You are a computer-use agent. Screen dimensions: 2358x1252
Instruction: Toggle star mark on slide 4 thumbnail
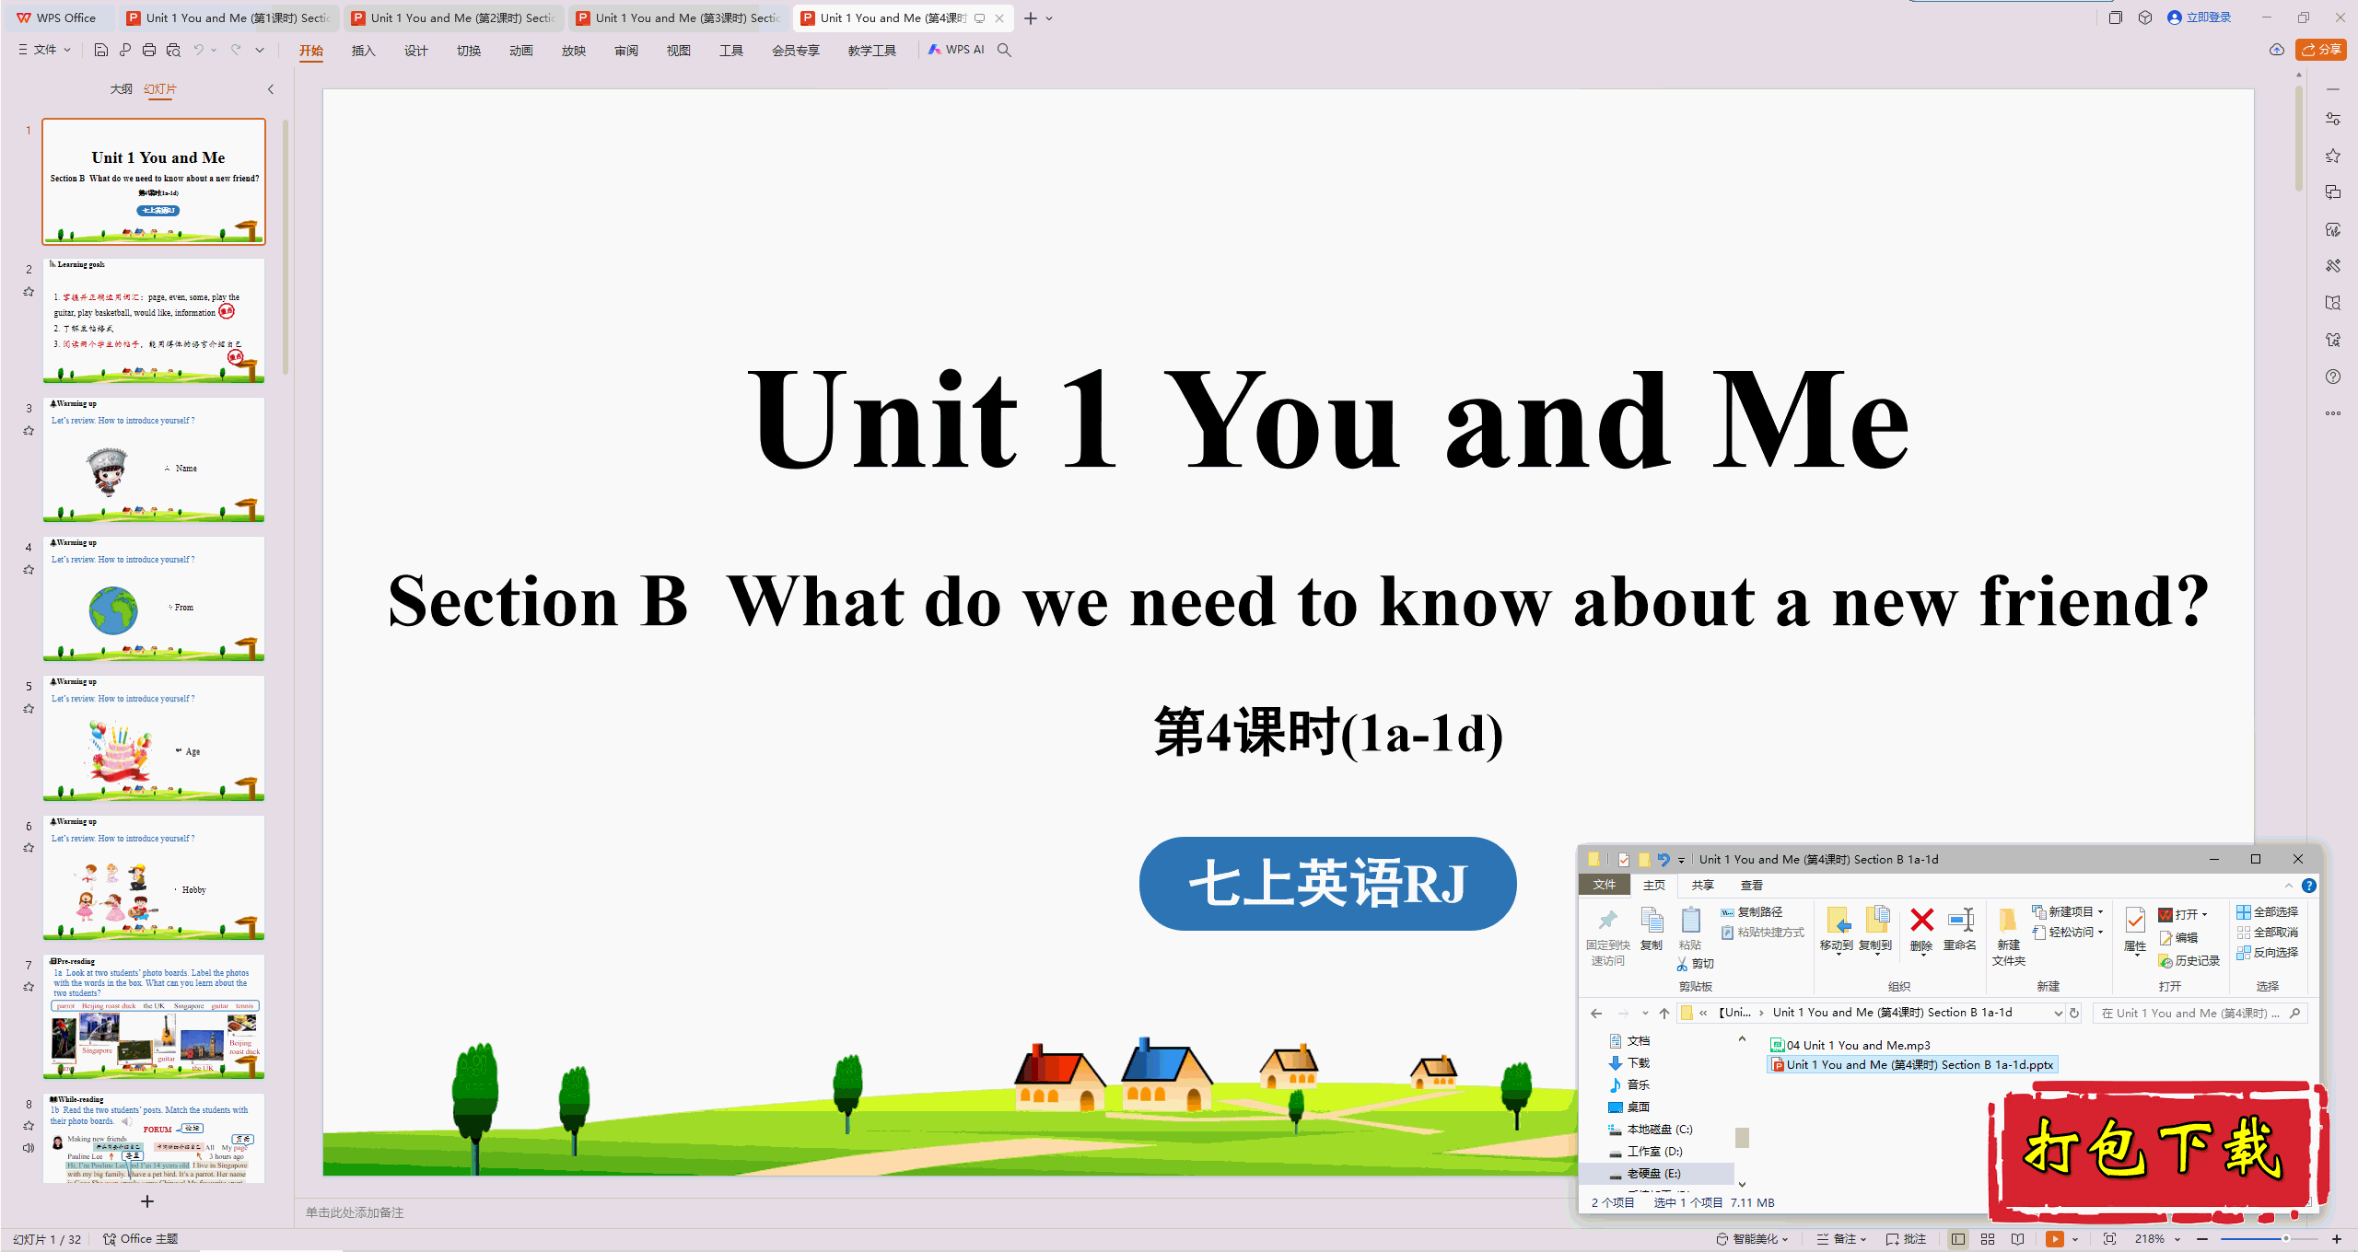coord(29,570)
